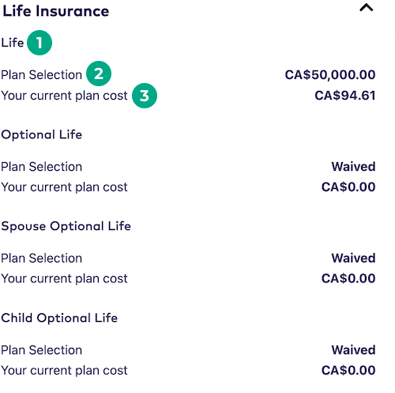Click Waived value under Optional Life
This screenshot has height=393, width=395.
353,167
